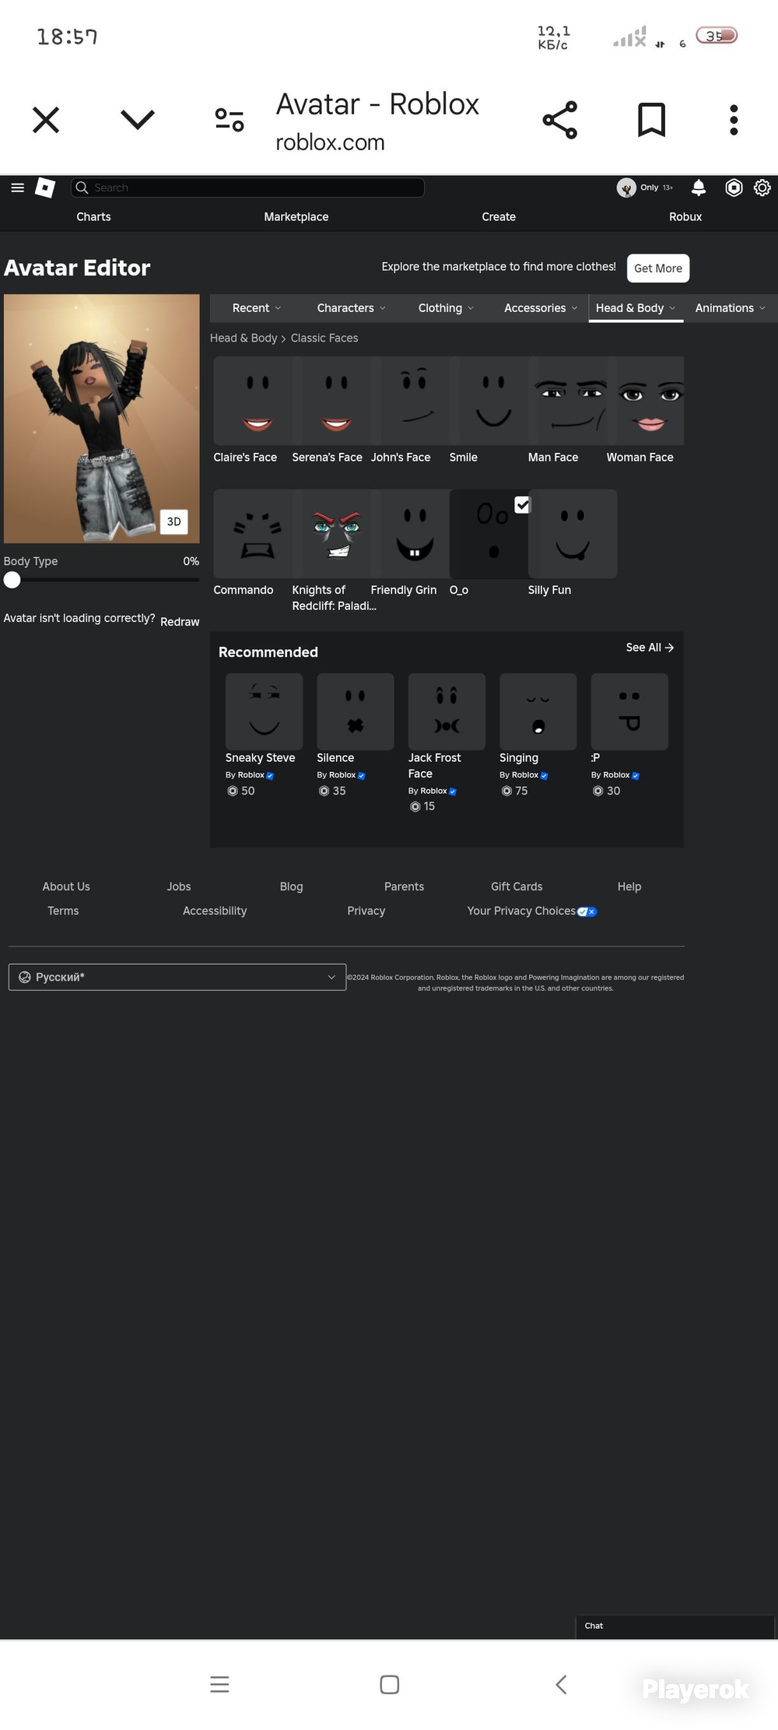This screenshot has width=778, height=1730.
Task: Expand the Head & Body dropdown tab
Action: pyautogui.click(x=636, y=308)
